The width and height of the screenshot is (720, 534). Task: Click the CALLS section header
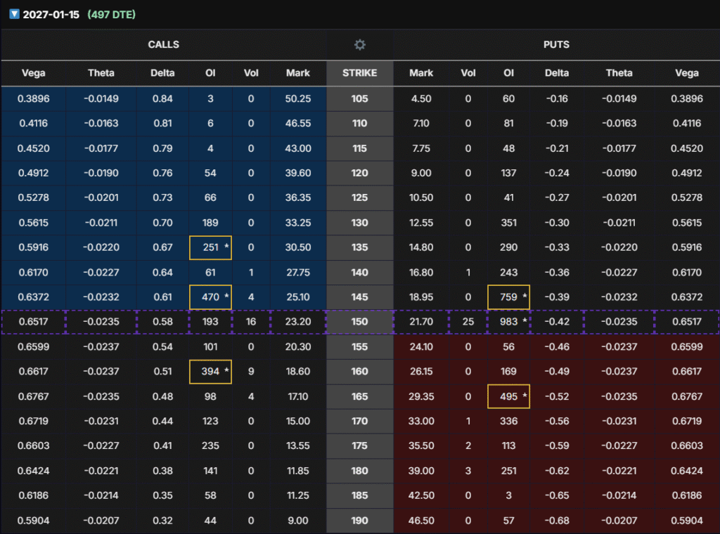[x=163, y=45]
